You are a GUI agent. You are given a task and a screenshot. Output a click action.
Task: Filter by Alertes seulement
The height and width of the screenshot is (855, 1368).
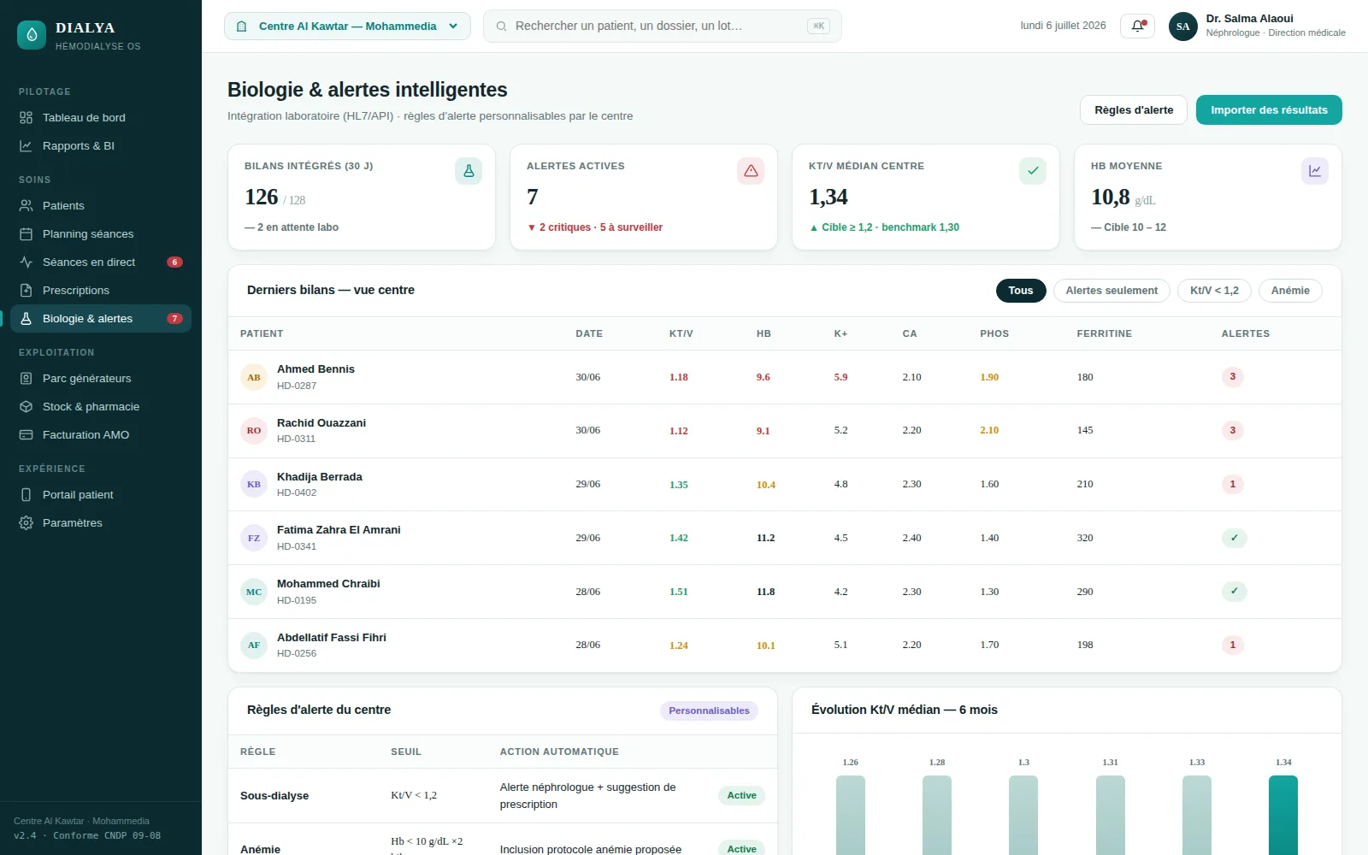coord(1111,291)
